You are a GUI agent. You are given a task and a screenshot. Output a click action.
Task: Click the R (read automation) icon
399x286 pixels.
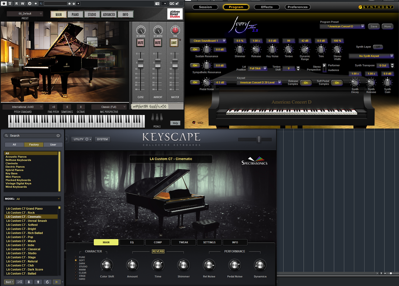(16, 3)
